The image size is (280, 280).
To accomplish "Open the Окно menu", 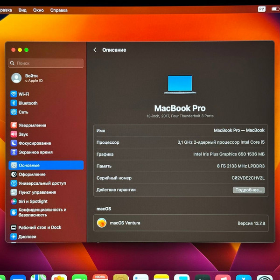I will pyautogui.click(x=38, y=10).
